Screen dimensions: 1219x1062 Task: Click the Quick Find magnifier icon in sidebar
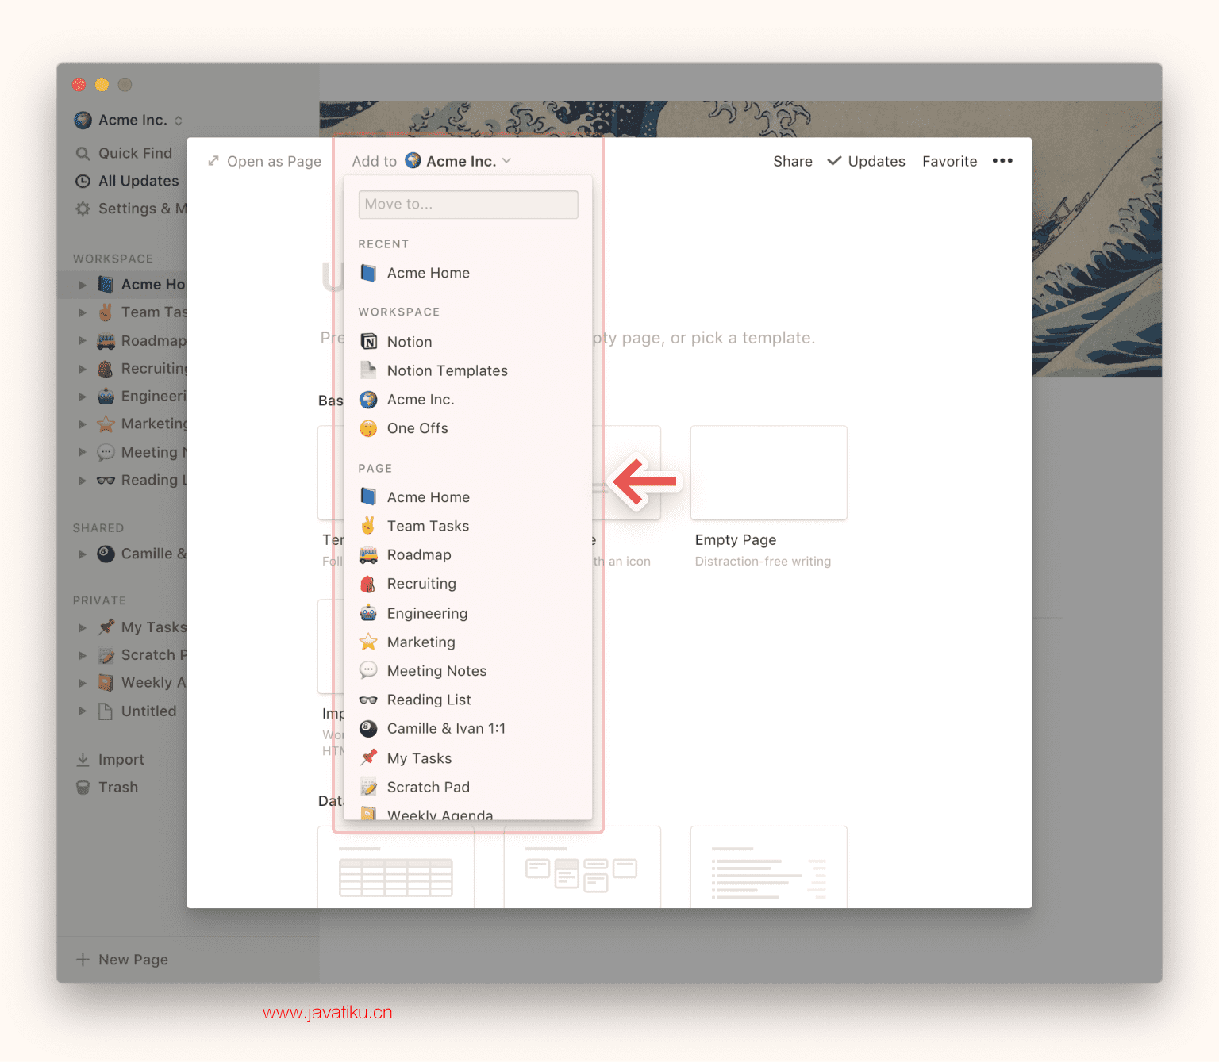pos(83,153)
